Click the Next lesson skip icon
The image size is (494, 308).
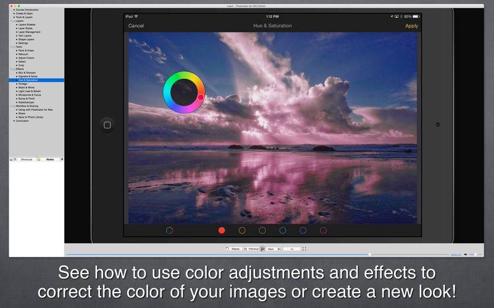(279, 249)
